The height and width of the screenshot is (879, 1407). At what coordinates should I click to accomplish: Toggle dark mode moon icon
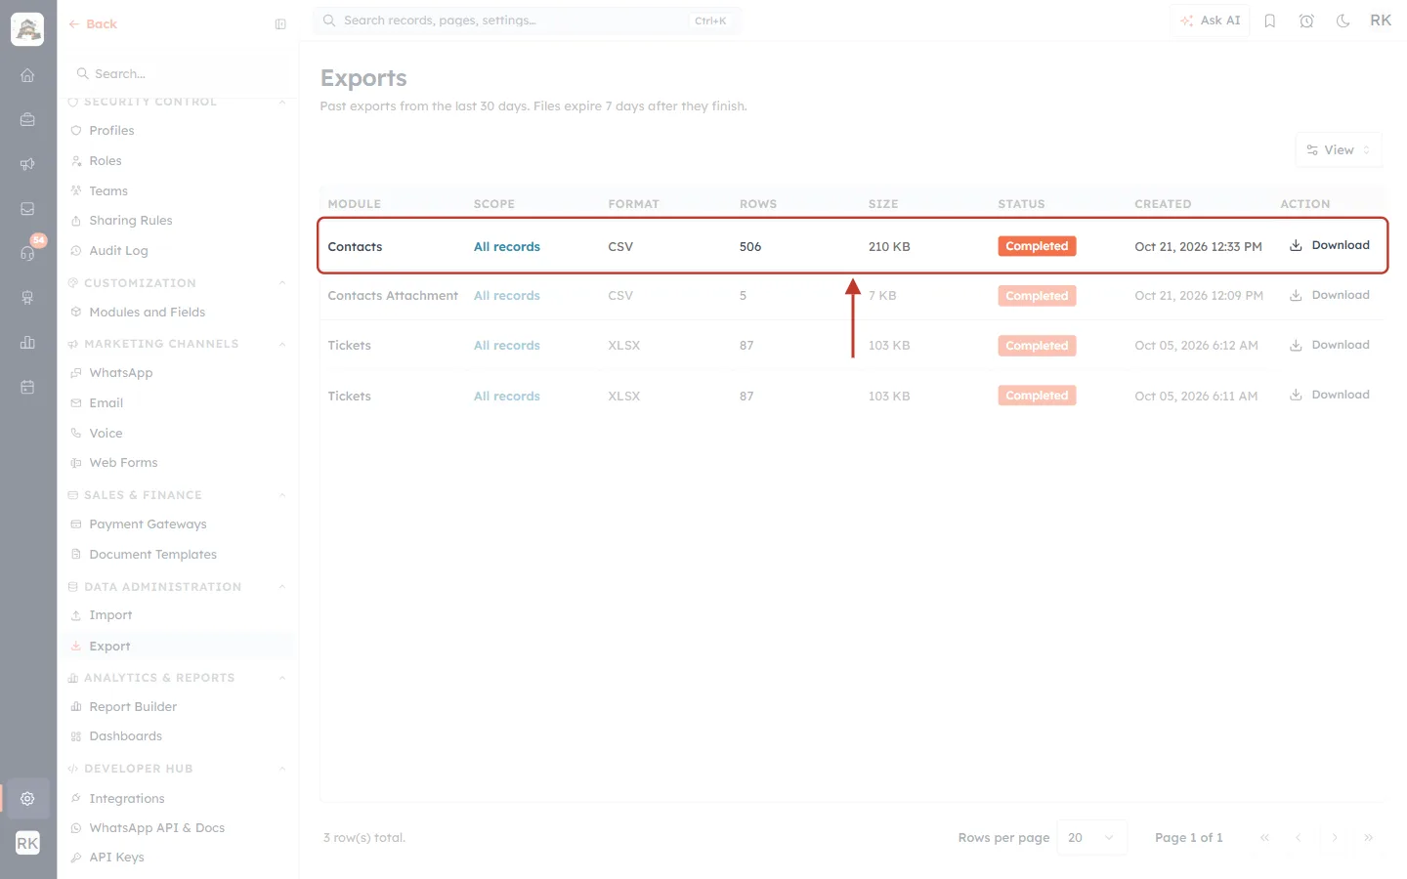tap(1343, 21)
